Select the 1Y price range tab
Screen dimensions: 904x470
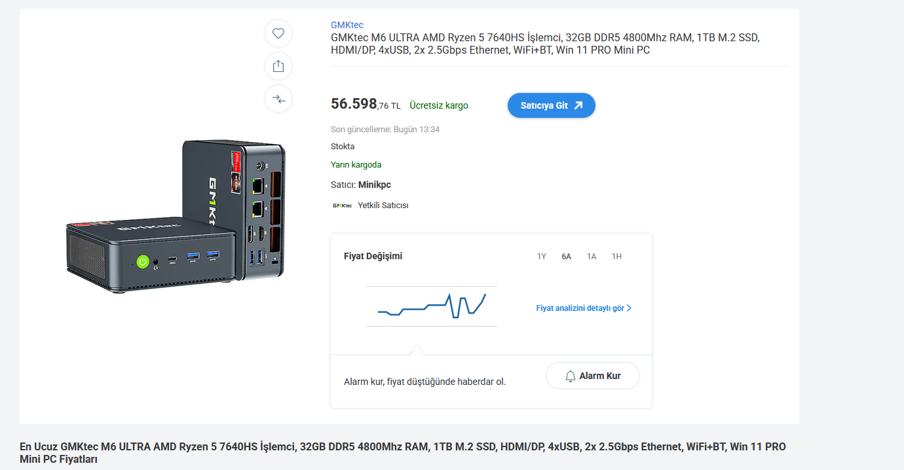click(542, 257)
